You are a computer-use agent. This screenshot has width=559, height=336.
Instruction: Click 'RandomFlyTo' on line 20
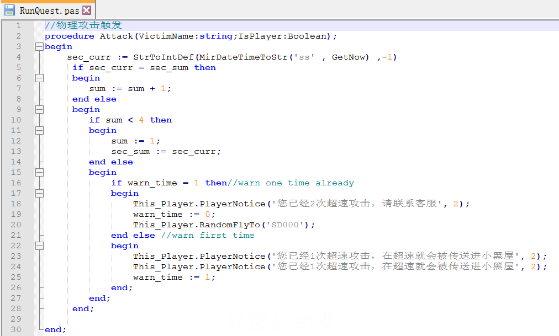230,225
